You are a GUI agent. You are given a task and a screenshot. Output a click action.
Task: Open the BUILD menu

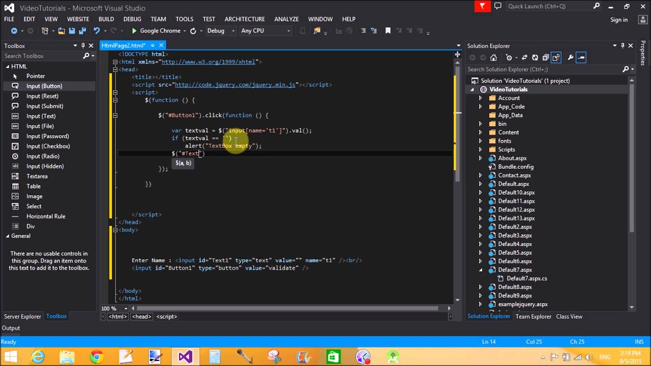106,19
